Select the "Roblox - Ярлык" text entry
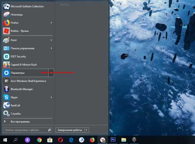 [x=19, y=31]
